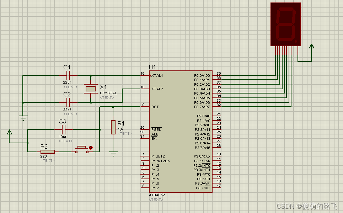The image size is (343, 213).
Task: Click the C1 reference label
Action: [x=67, y=67]
